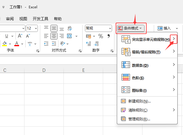Image resolution: width=183 pixels, height=135 pixels.
Task: Open underline style dropdown arrow
Action: (x=13, y=36)
